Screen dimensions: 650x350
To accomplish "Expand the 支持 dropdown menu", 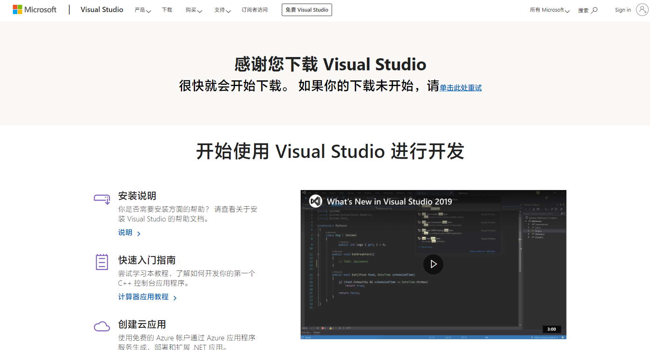I will tap(223, 10).
